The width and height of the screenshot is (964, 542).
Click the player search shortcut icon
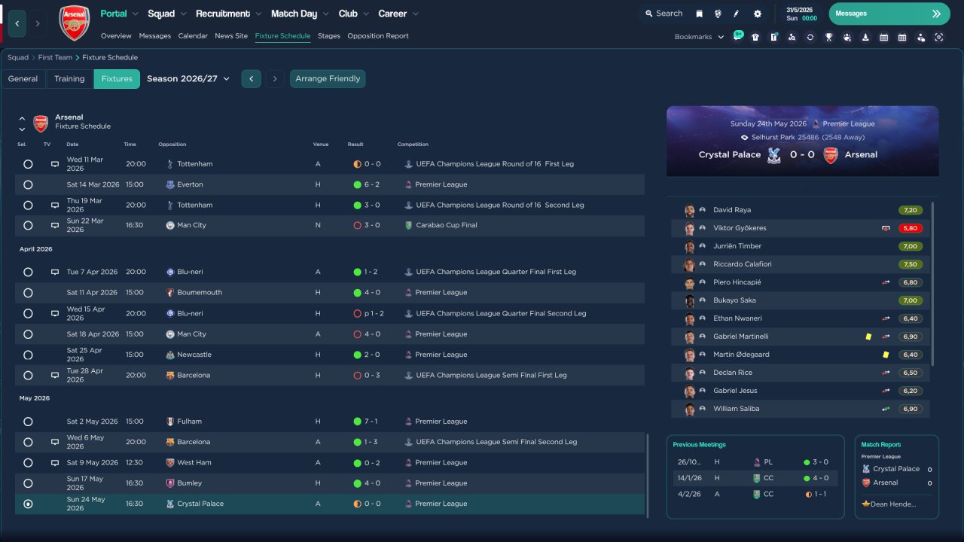point(792,37)
